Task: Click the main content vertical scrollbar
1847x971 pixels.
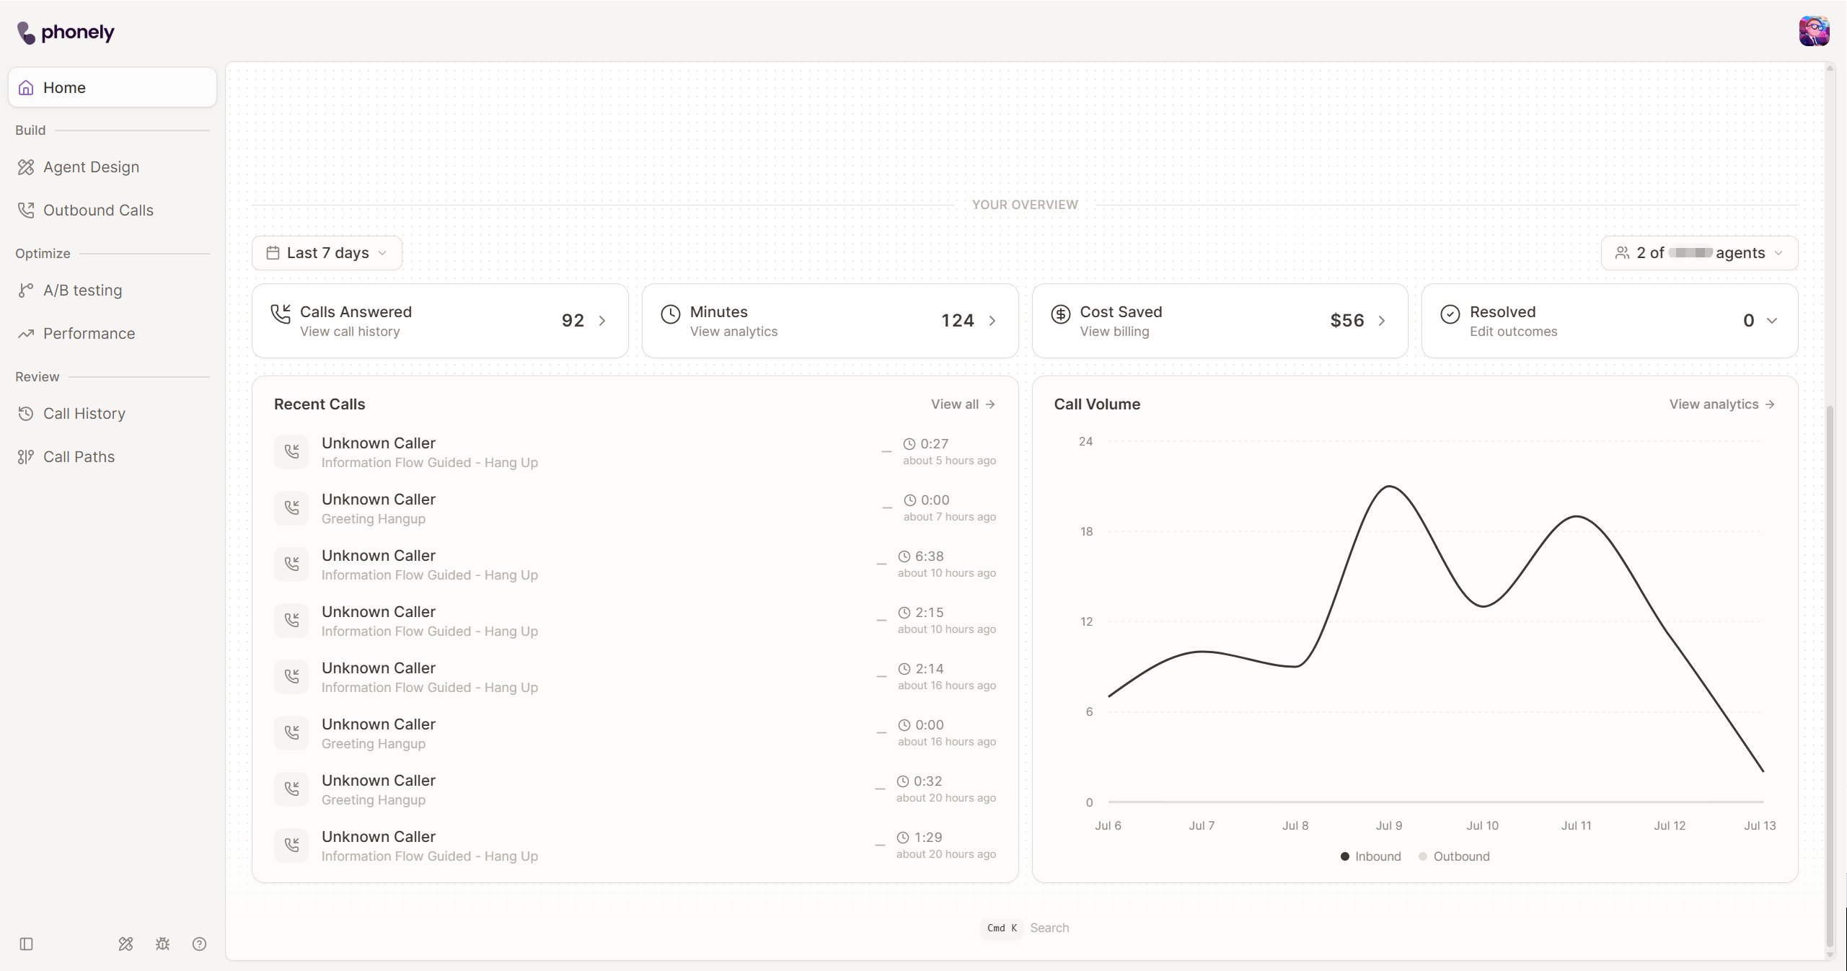Action: click(1830, 678)
